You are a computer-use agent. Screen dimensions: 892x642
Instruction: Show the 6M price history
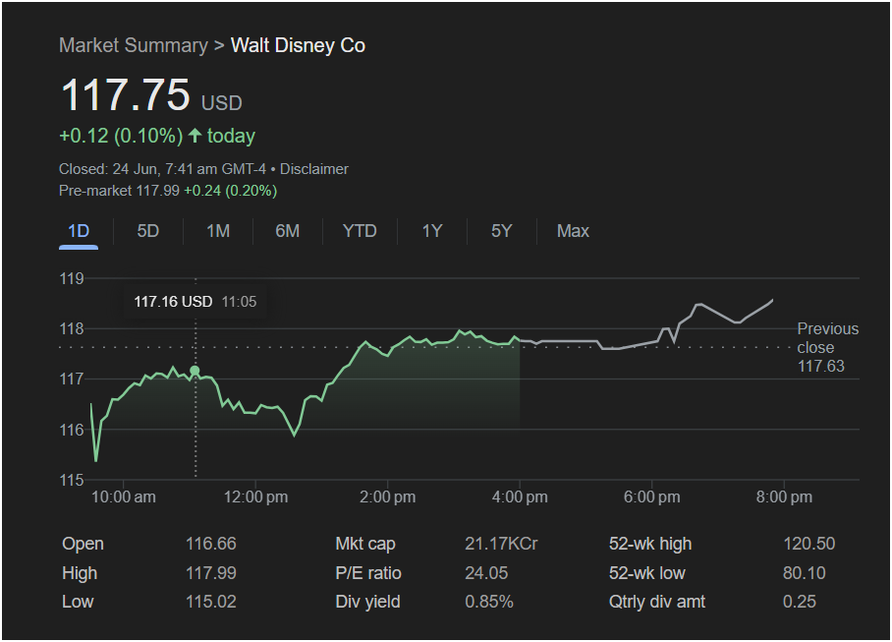tap(287, 231)
